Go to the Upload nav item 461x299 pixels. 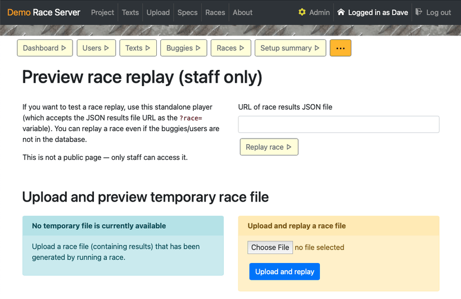click(158, 12)
